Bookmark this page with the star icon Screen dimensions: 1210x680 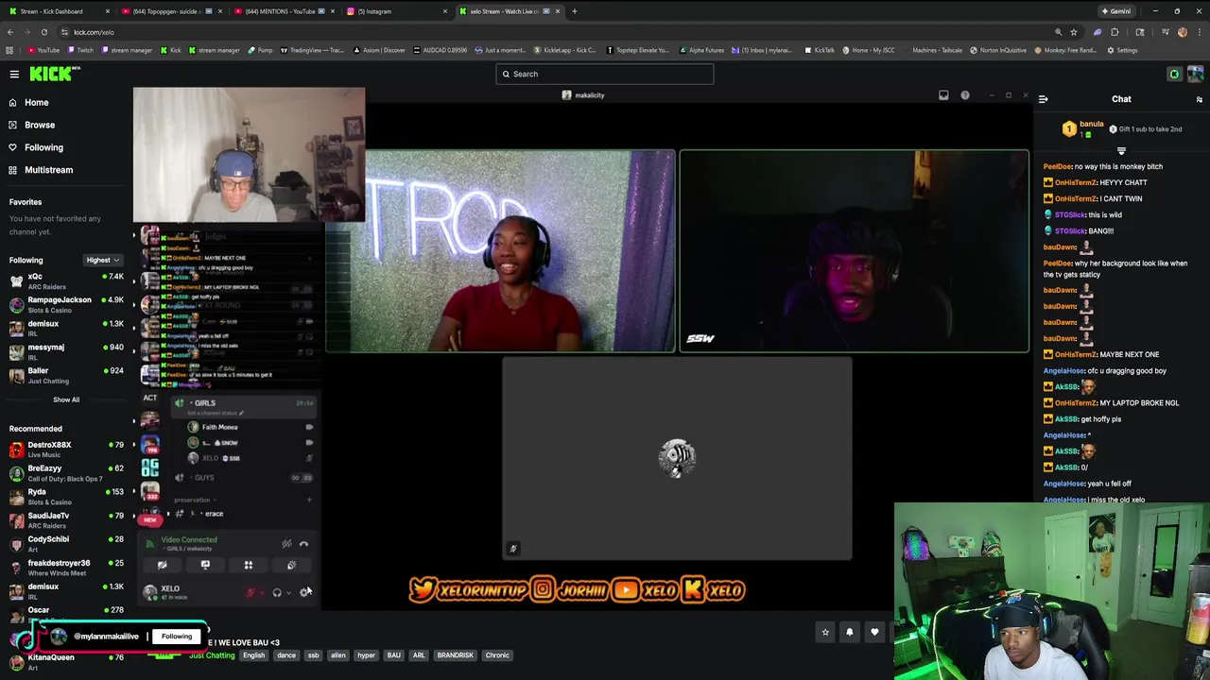[1073, 32]
